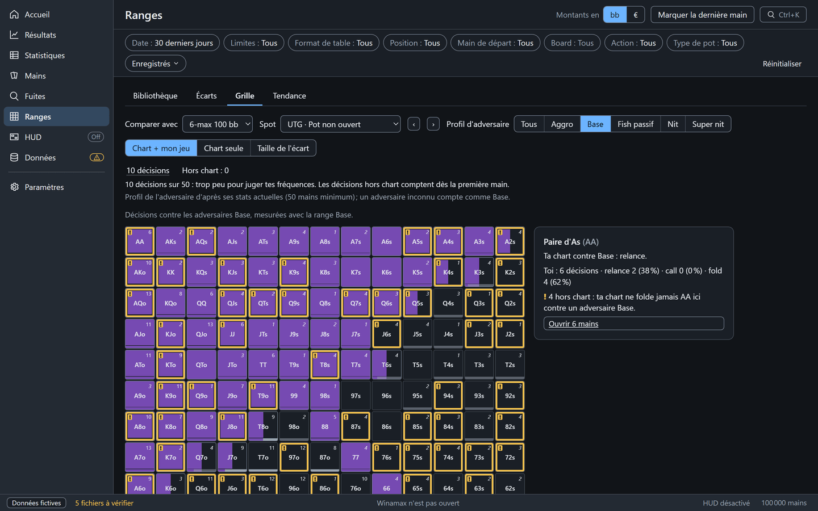This screenshot has height=511, width=818.
Task: Click the Résultats chart icon
Action: pos(14,35)
